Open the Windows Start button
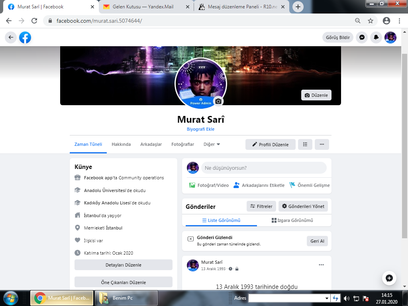408x306 pixels. (x=10, y=298)
